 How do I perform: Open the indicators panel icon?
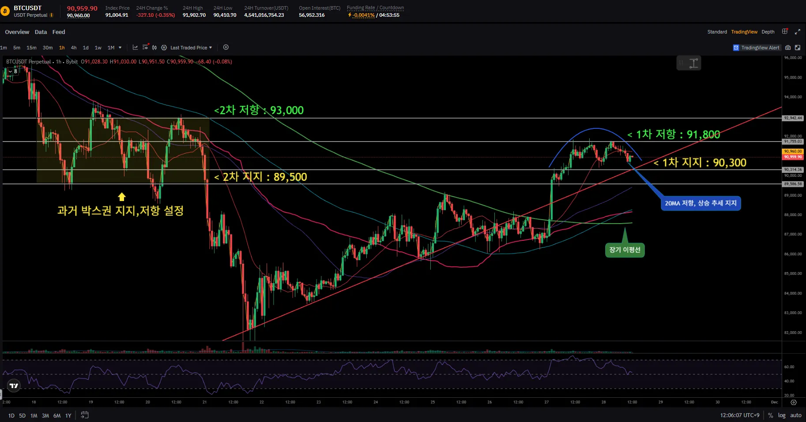pos(135,48)
